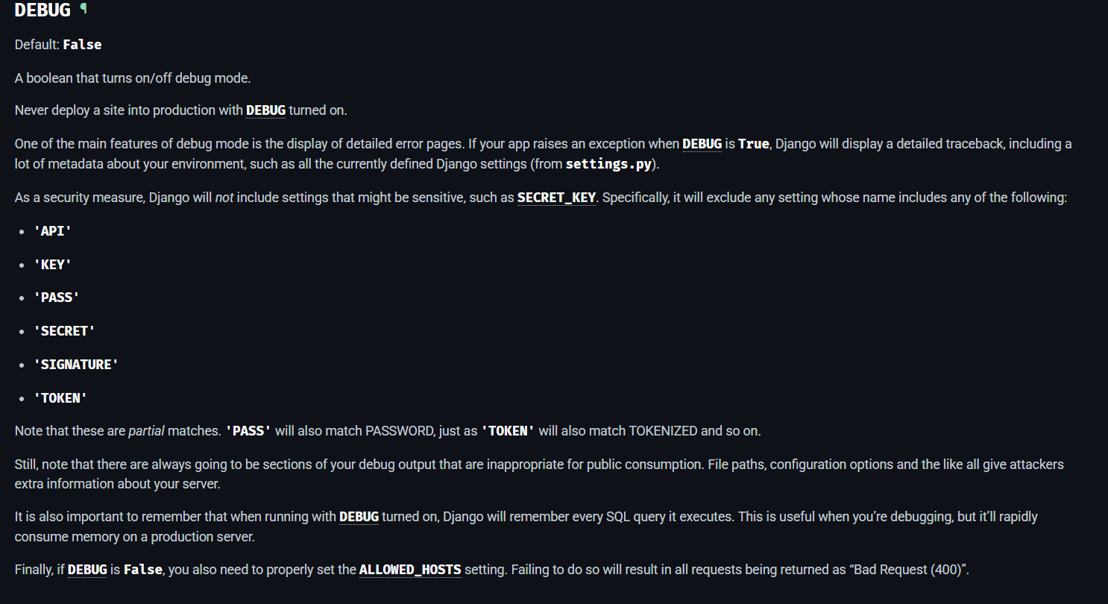Click DEBUG link in the 'Finally, if' sentence
The width and height of the screenshot is (1108, 604).
click(x=87, y=570)
